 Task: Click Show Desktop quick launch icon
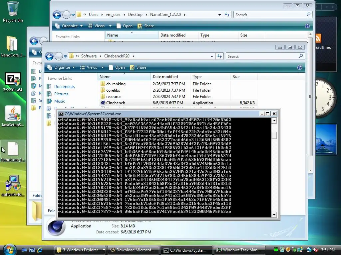pyautogui.click(x=24, y=250)
